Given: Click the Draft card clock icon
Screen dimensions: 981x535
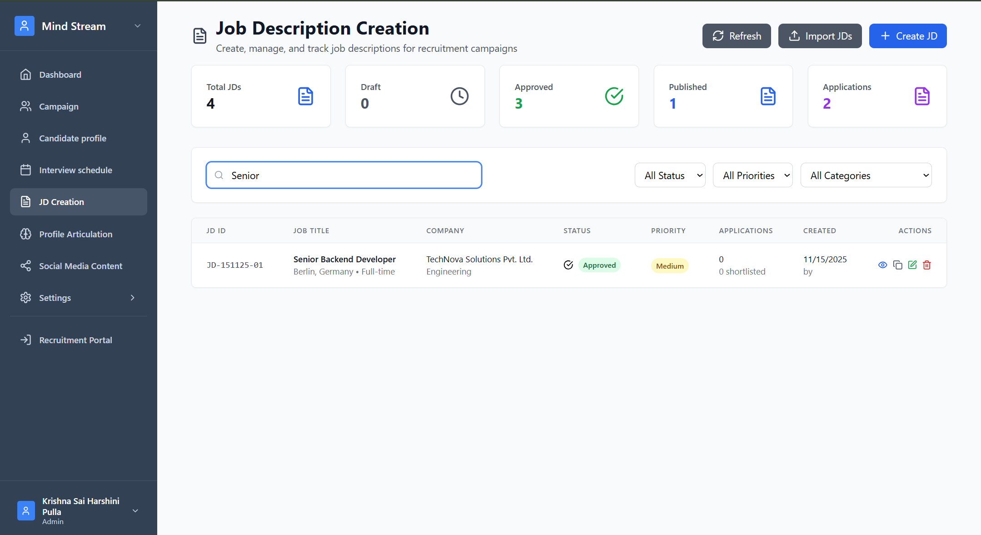Looking at the screenshot, I should [459, 96].
